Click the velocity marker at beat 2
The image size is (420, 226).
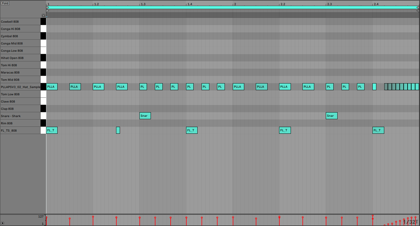click(x=233, y=217)
